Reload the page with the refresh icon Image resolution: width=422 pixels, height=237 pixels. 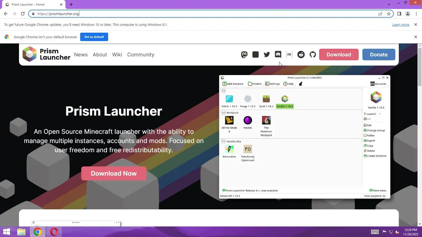point(23,14)
